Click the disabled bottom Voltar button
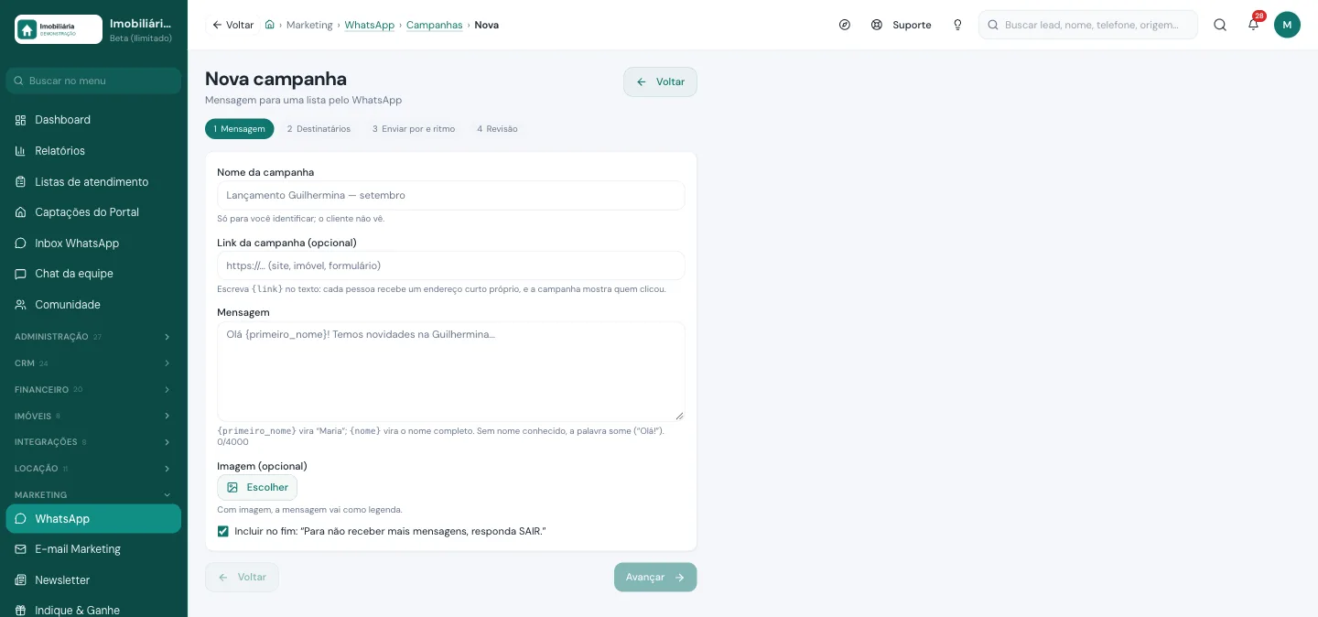 click(242, 578)
